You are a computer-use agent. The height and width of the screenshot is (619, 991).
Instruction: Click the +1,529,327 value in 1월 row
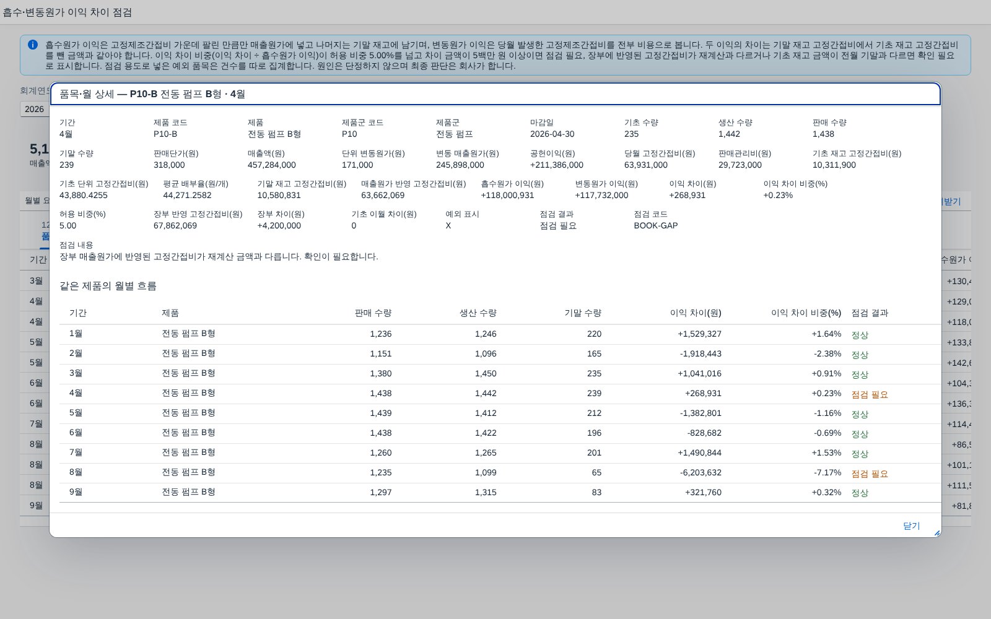click(x=699, y=334)
